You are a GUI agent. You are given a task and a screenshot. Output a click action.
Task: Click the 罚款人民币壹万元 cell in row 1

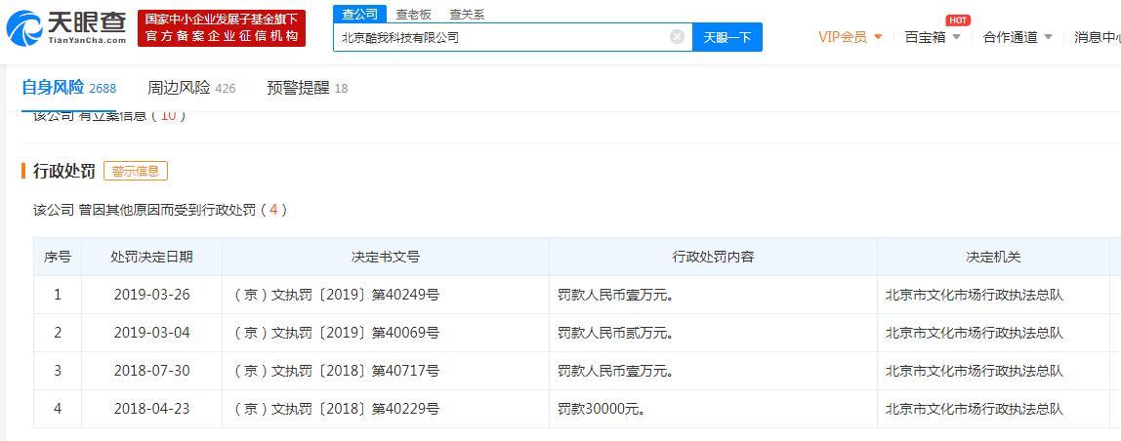[x=713, y=295]
